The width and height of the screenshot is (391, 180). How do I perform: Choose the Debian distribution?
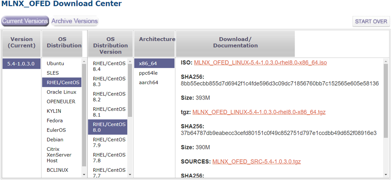(x=55, y=140)
